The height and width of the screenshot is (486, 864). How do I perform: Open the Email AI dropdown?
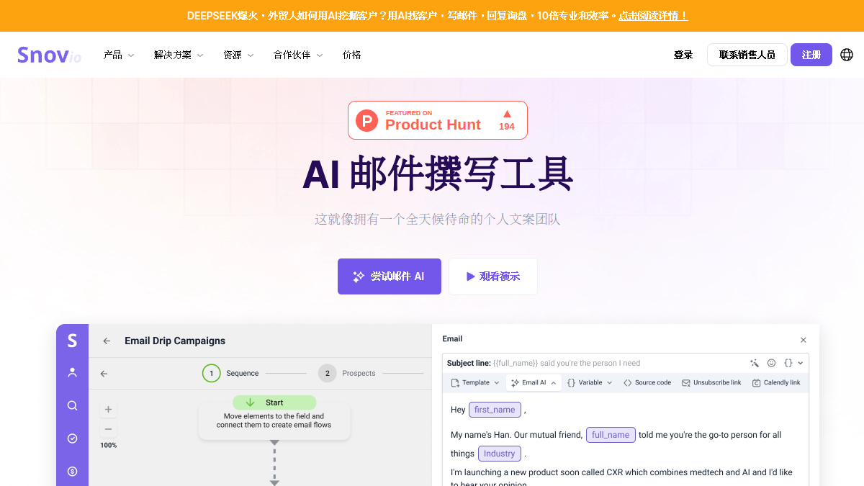pos(534,383)
